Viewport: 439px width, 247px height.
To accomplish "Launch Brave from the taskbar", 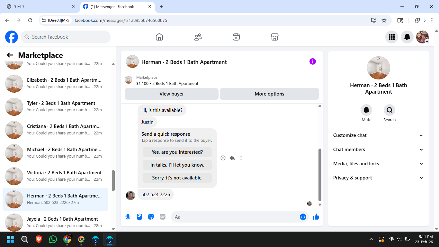I will point(39,239).
